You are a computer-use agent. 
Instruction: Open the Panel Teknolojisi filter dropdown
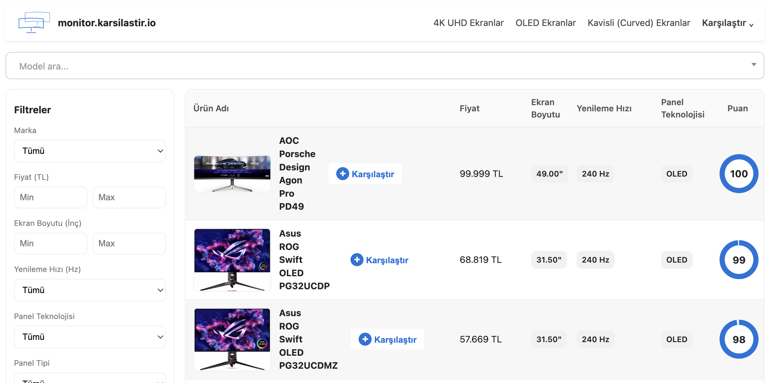[x=90, y=337]
